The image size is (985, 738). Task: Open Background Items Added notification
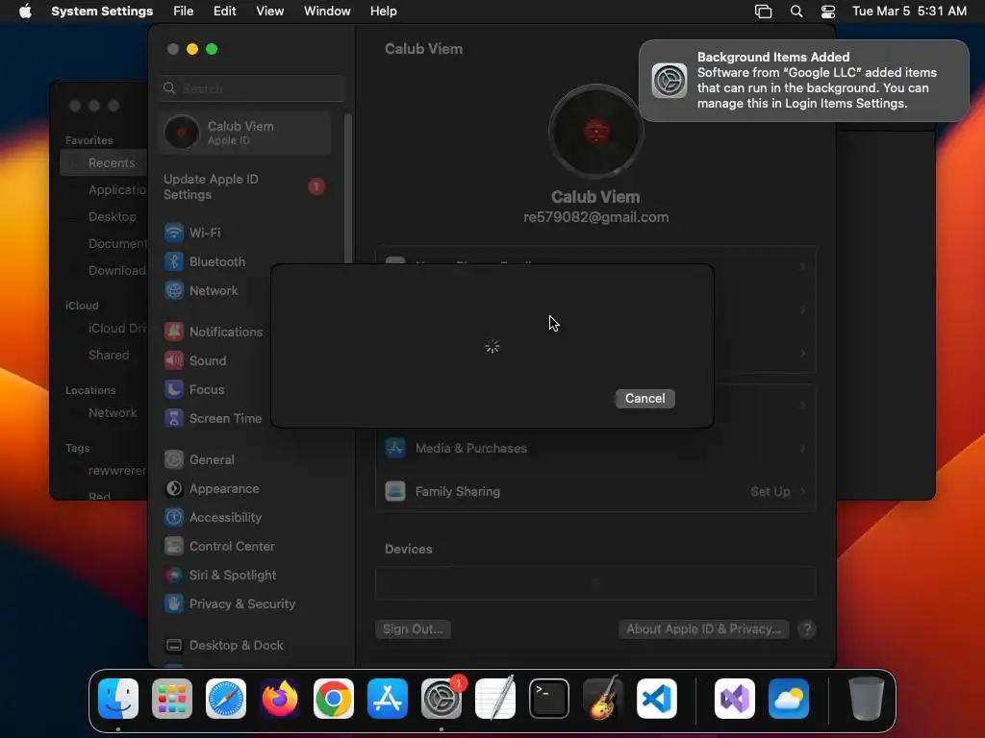coord(803,81)
